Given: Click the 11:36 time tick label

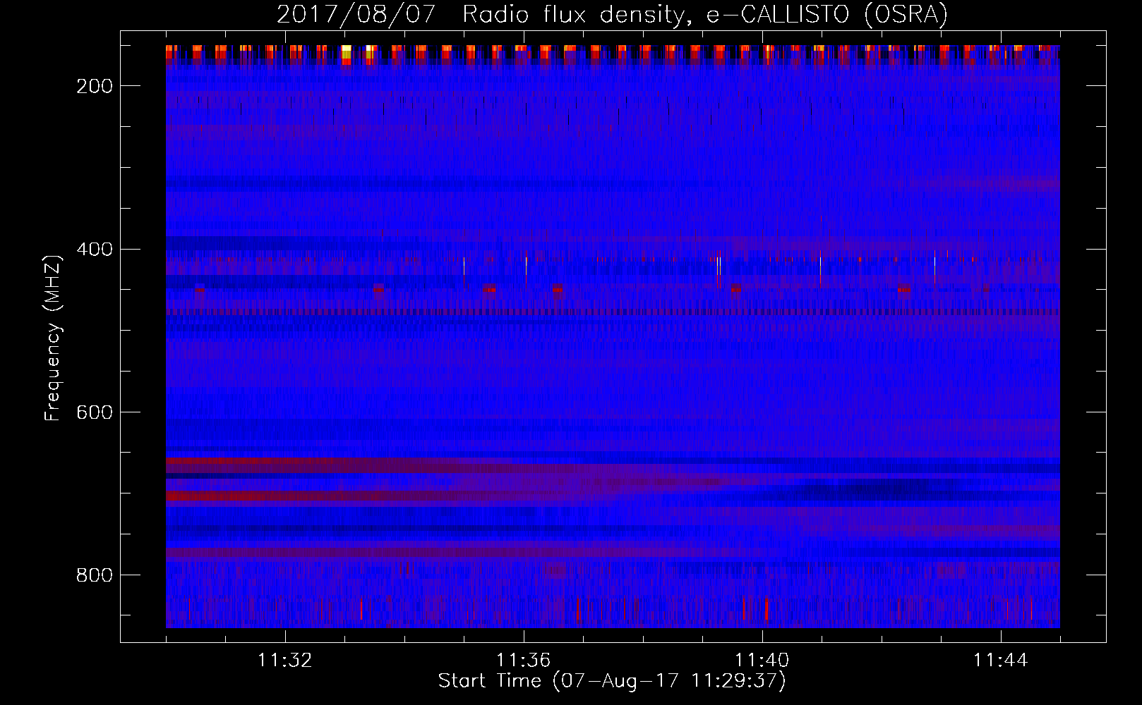Looking at the screenshot, I should pos(524,661).
